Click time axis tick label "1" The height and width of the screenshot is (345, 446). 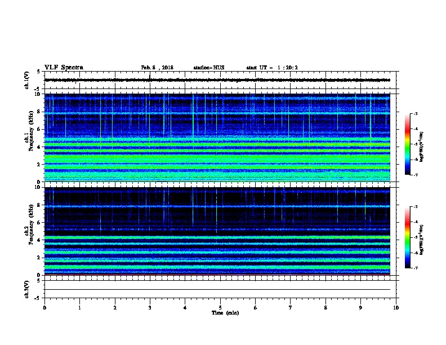click(79, 308)
